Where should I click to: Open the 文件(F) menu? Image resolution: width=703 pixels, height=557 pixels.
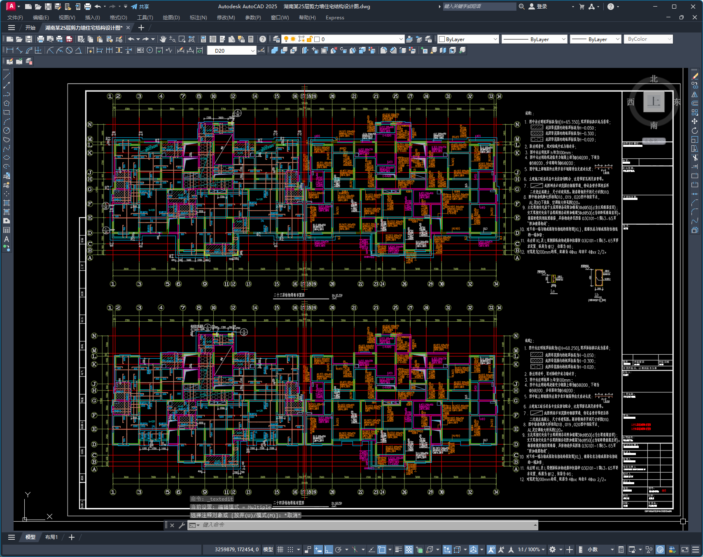tap(15, 18)
